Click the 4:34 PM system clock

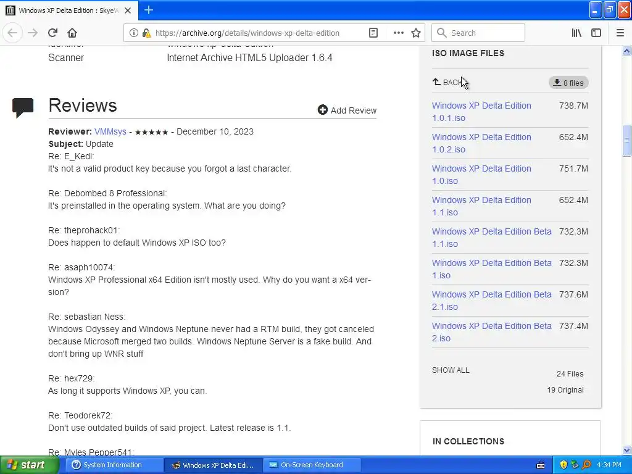(609, 465)
